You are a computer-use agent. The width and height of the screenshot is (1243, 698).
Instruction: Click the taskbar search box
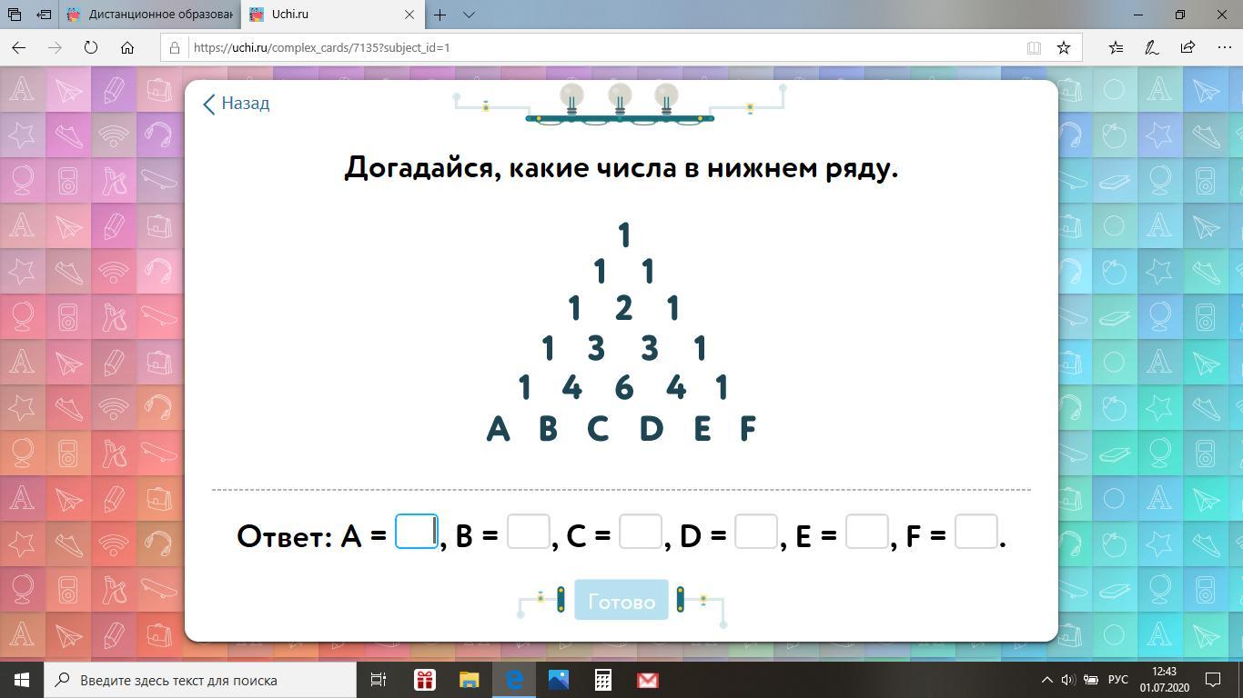[x=200, y=680]
